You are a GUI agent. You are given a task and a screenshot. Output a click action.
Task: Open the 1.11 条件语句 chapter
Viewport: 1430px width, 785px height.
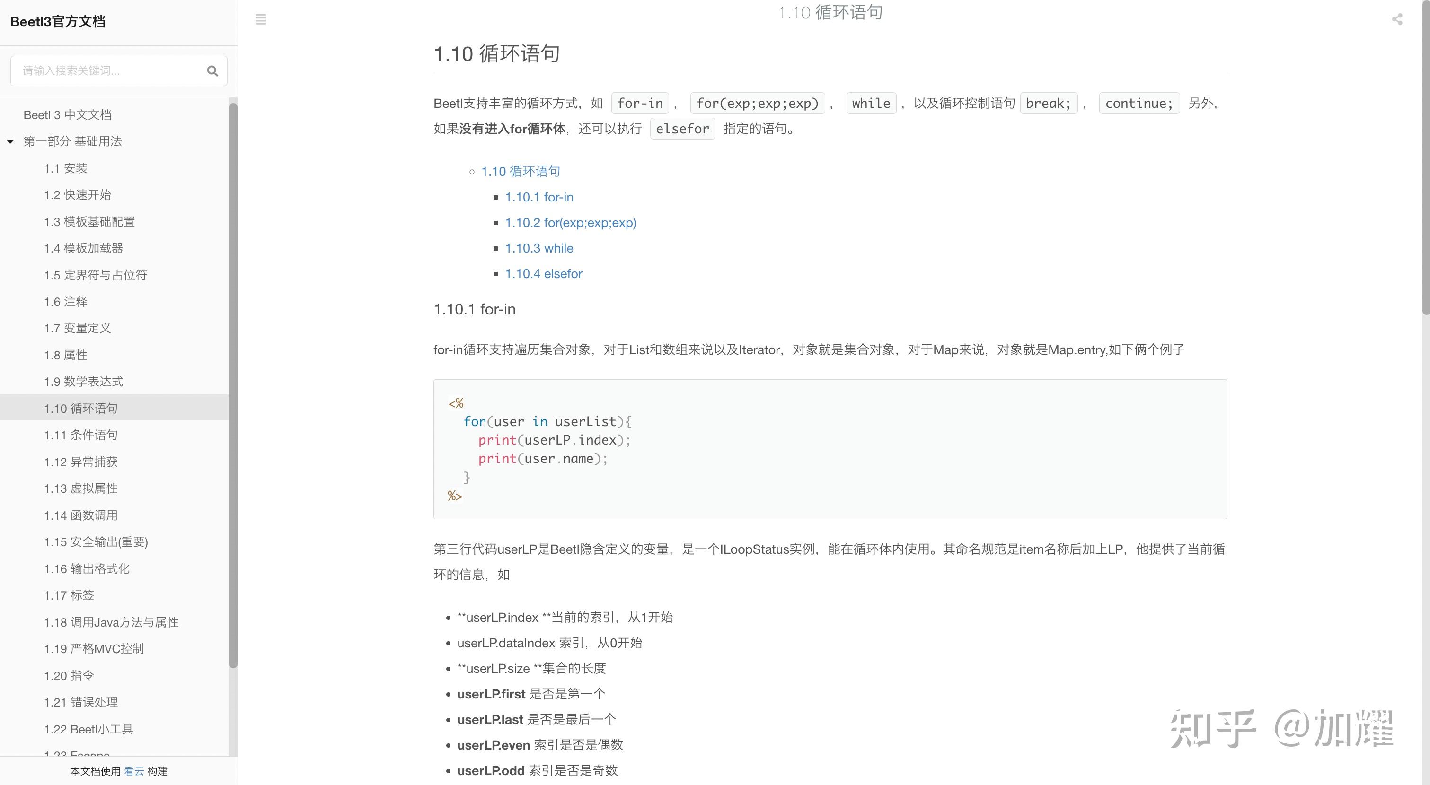[80, 435]
